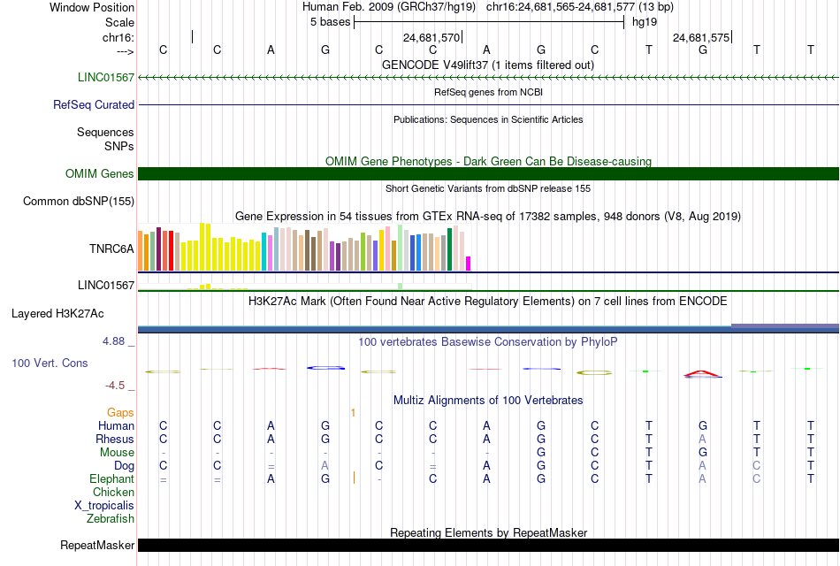Click the magenta bar in TNRC6A expression chart
Viewport: 840px width, 566px height.
[468, 264]
